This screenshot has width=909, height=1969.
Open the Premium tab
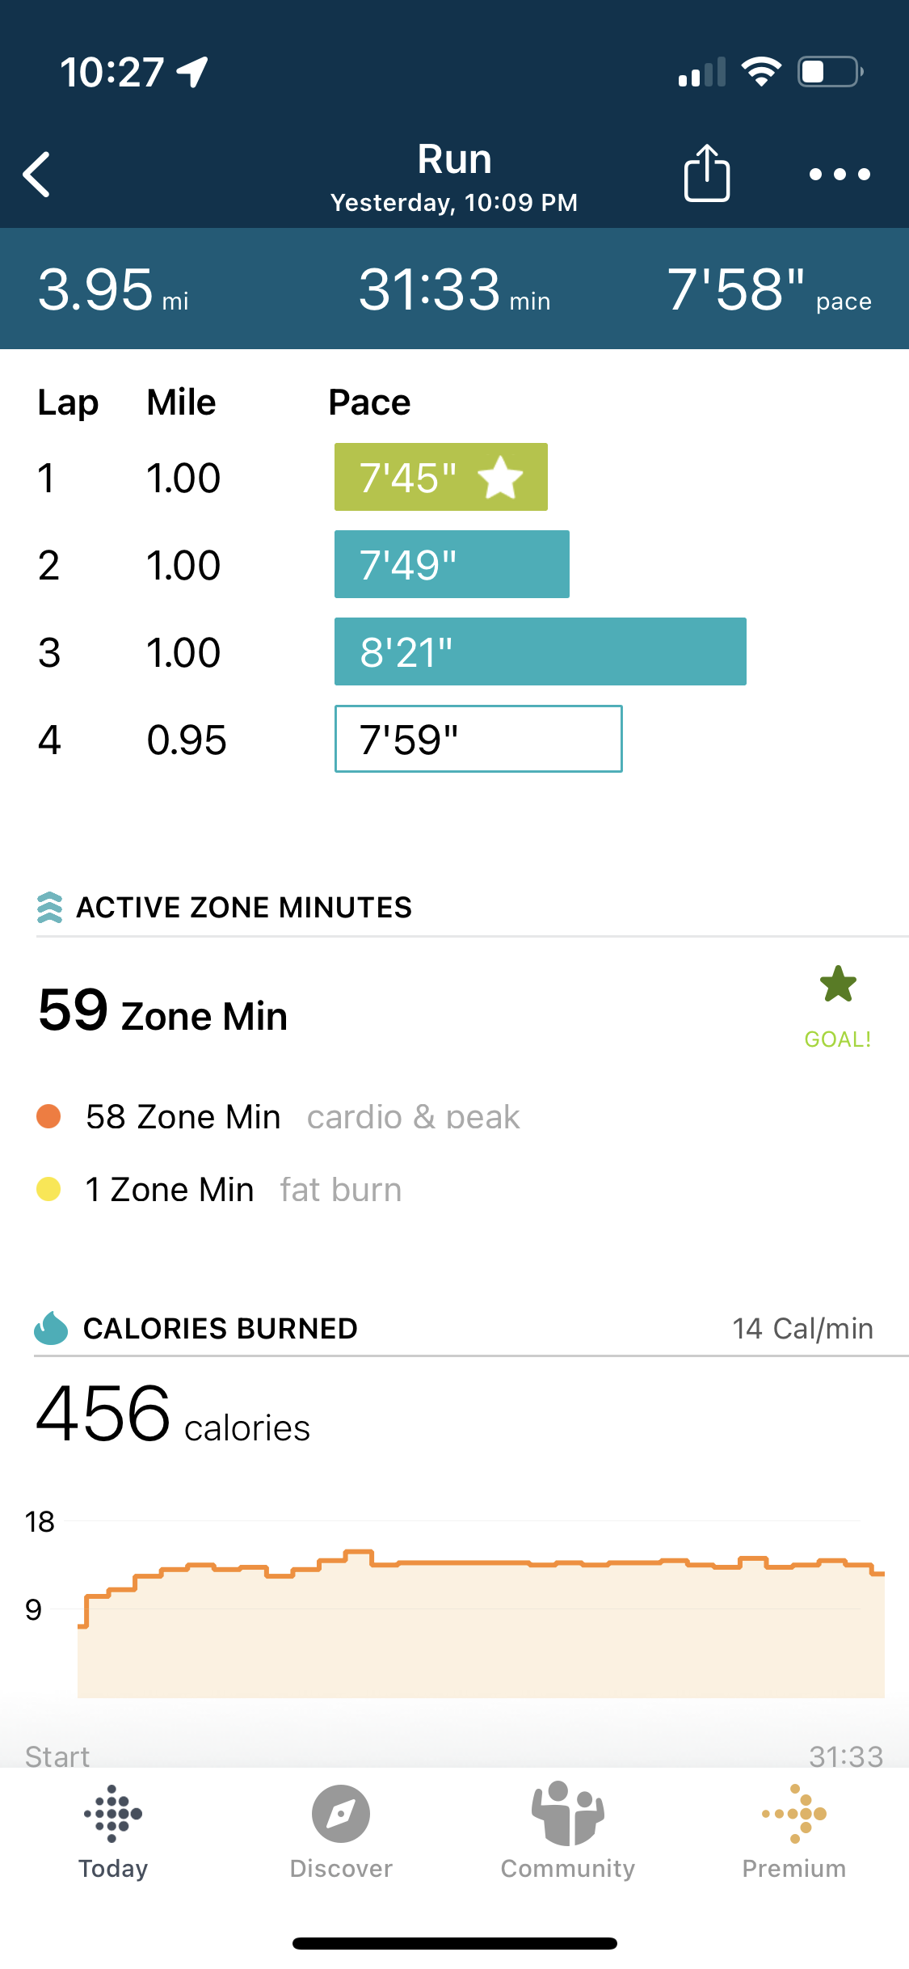tap(794, 1832)
